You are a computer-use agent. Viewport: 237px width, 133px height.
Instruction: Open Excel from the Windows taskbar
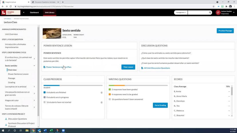coord(51,130)
